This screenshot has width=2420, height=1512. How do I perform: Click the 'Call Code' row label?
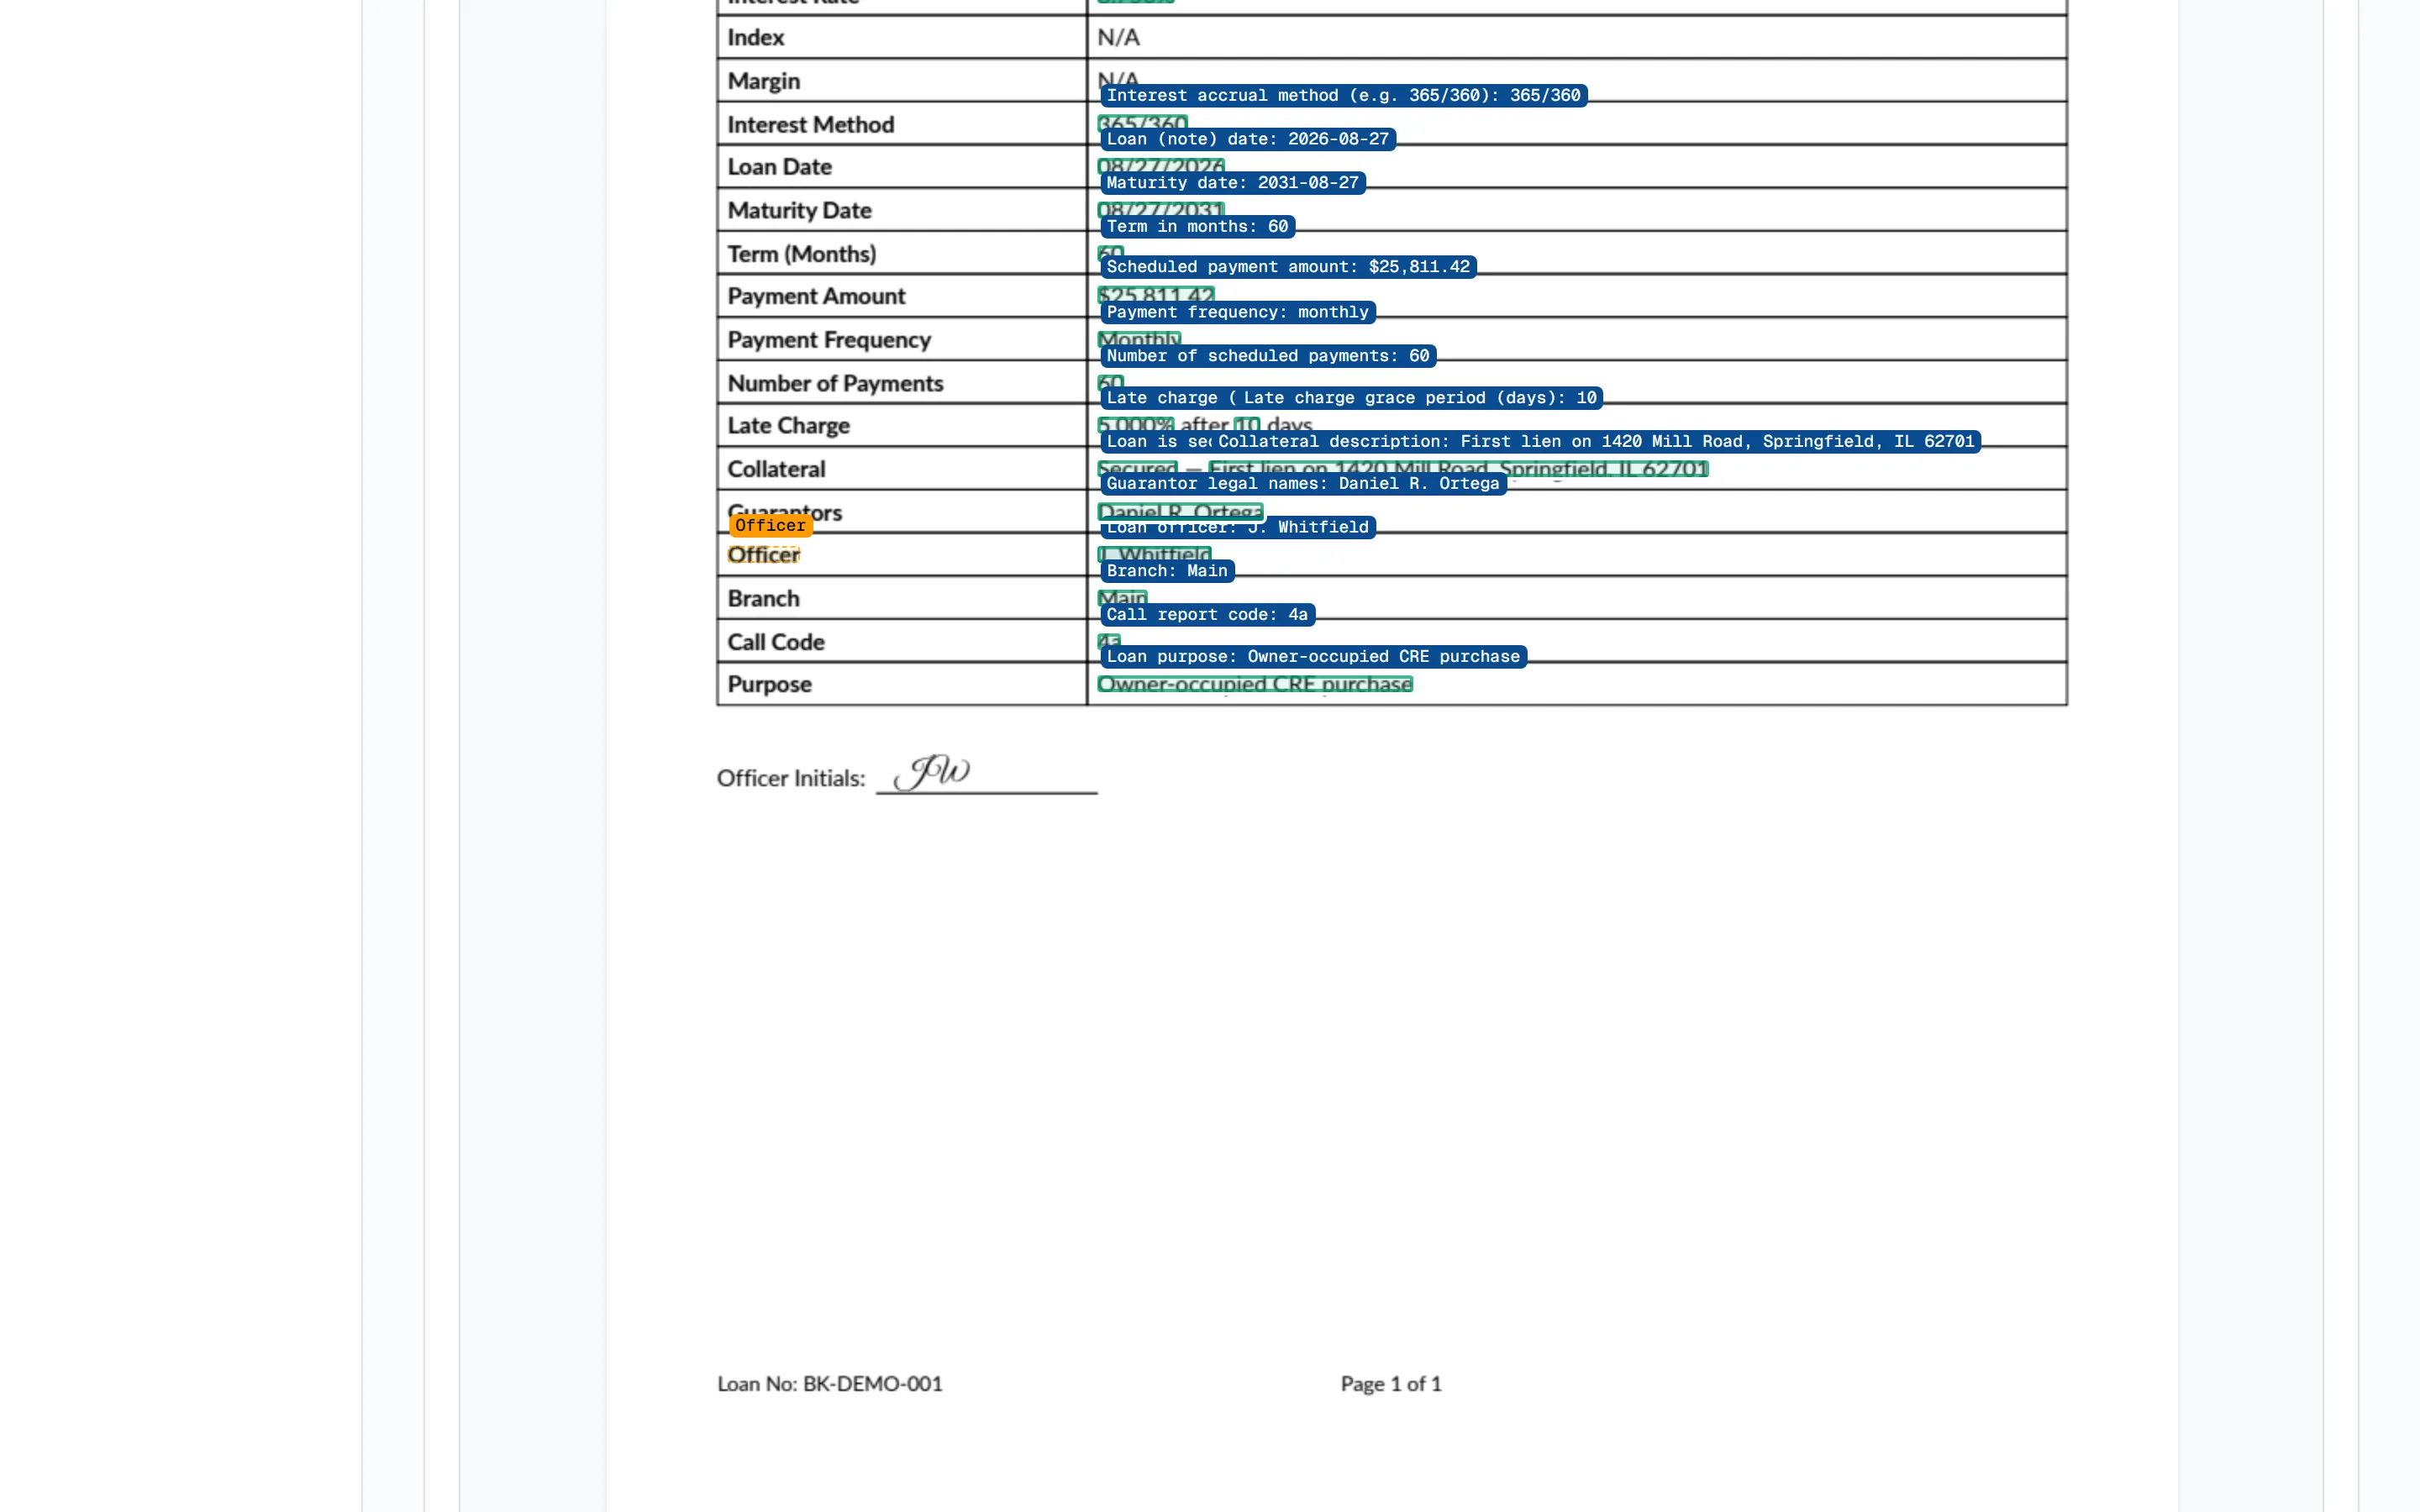click(x=776, y=643)
